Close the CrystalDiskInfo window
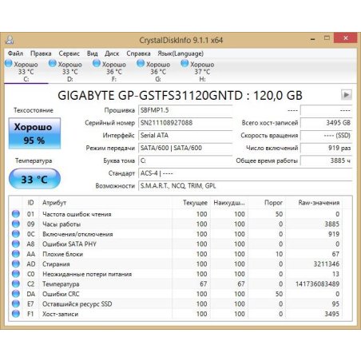Viewport: 361px width, 361px height. 346,38
